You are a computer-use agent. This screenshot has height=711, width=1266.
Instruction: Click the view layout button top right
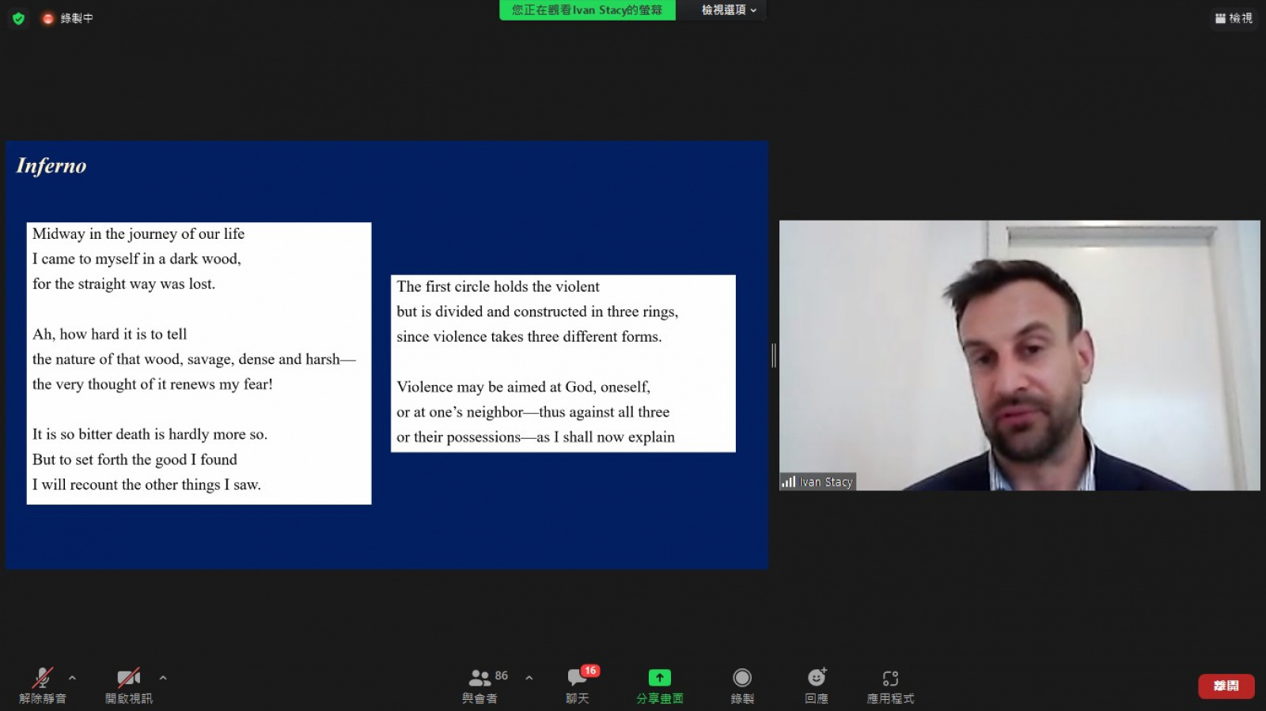tap(1234, 18)
